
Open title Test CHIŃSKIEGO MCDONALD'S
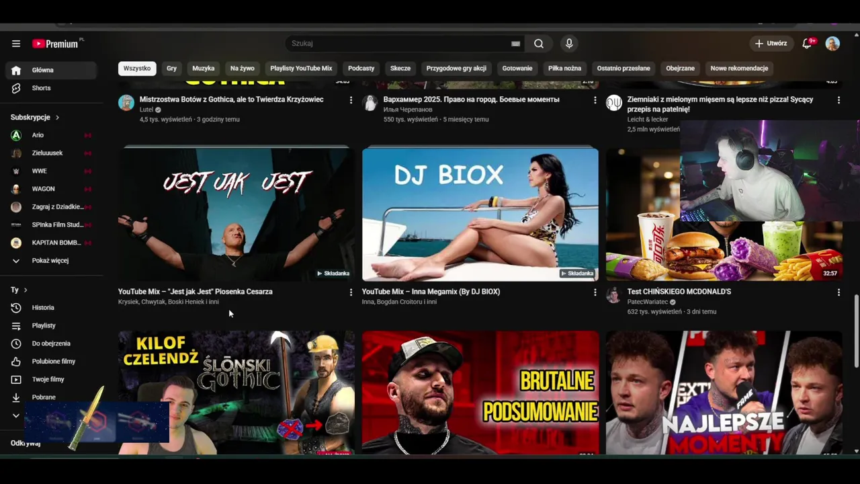(x=679, y=292)
